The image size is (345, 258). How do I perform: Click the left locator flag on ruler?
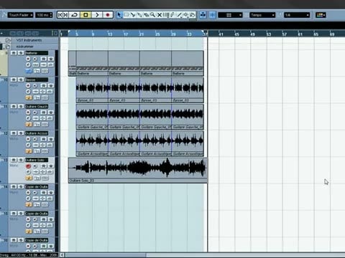(69, 32)
